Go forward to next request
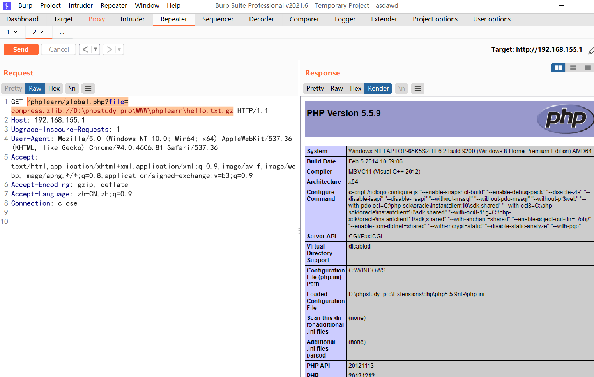594x377 pixels. tap(109, 49)
